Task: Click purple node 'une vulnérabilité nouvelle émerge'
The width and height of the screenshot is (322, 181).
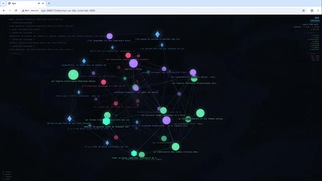Action: (193, 72)
